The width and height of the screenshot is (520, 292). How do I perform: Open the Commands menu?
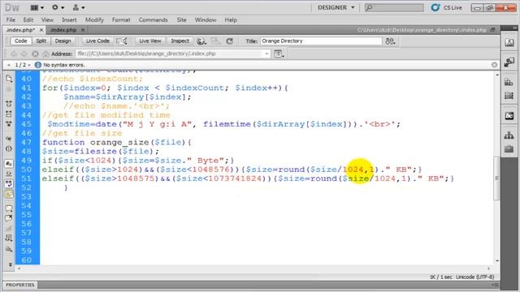pos(154,19)
